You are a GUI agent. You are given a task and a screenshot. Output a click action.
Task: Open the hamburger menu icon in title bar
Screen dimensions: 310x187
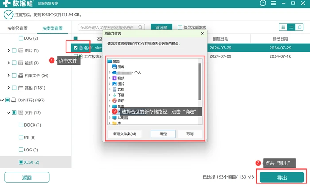point(273,3)
